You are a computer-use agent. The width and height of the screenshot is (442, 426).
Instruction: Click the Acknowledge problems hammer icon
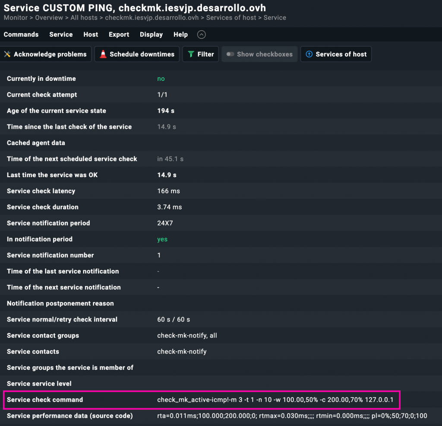7,54
